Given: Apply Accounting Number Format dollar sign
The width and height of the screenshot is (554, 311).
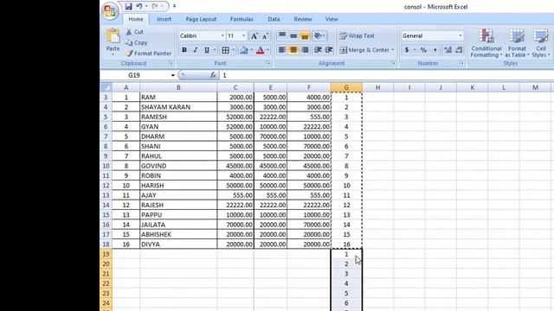Looking at the screenshot, I should (407, 50).
